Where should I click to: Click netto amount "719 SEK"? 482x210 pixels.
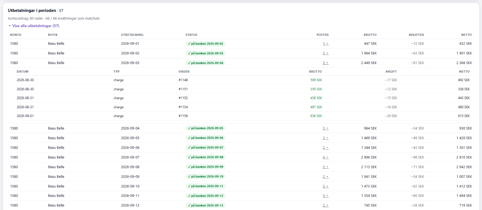point(466,205)
